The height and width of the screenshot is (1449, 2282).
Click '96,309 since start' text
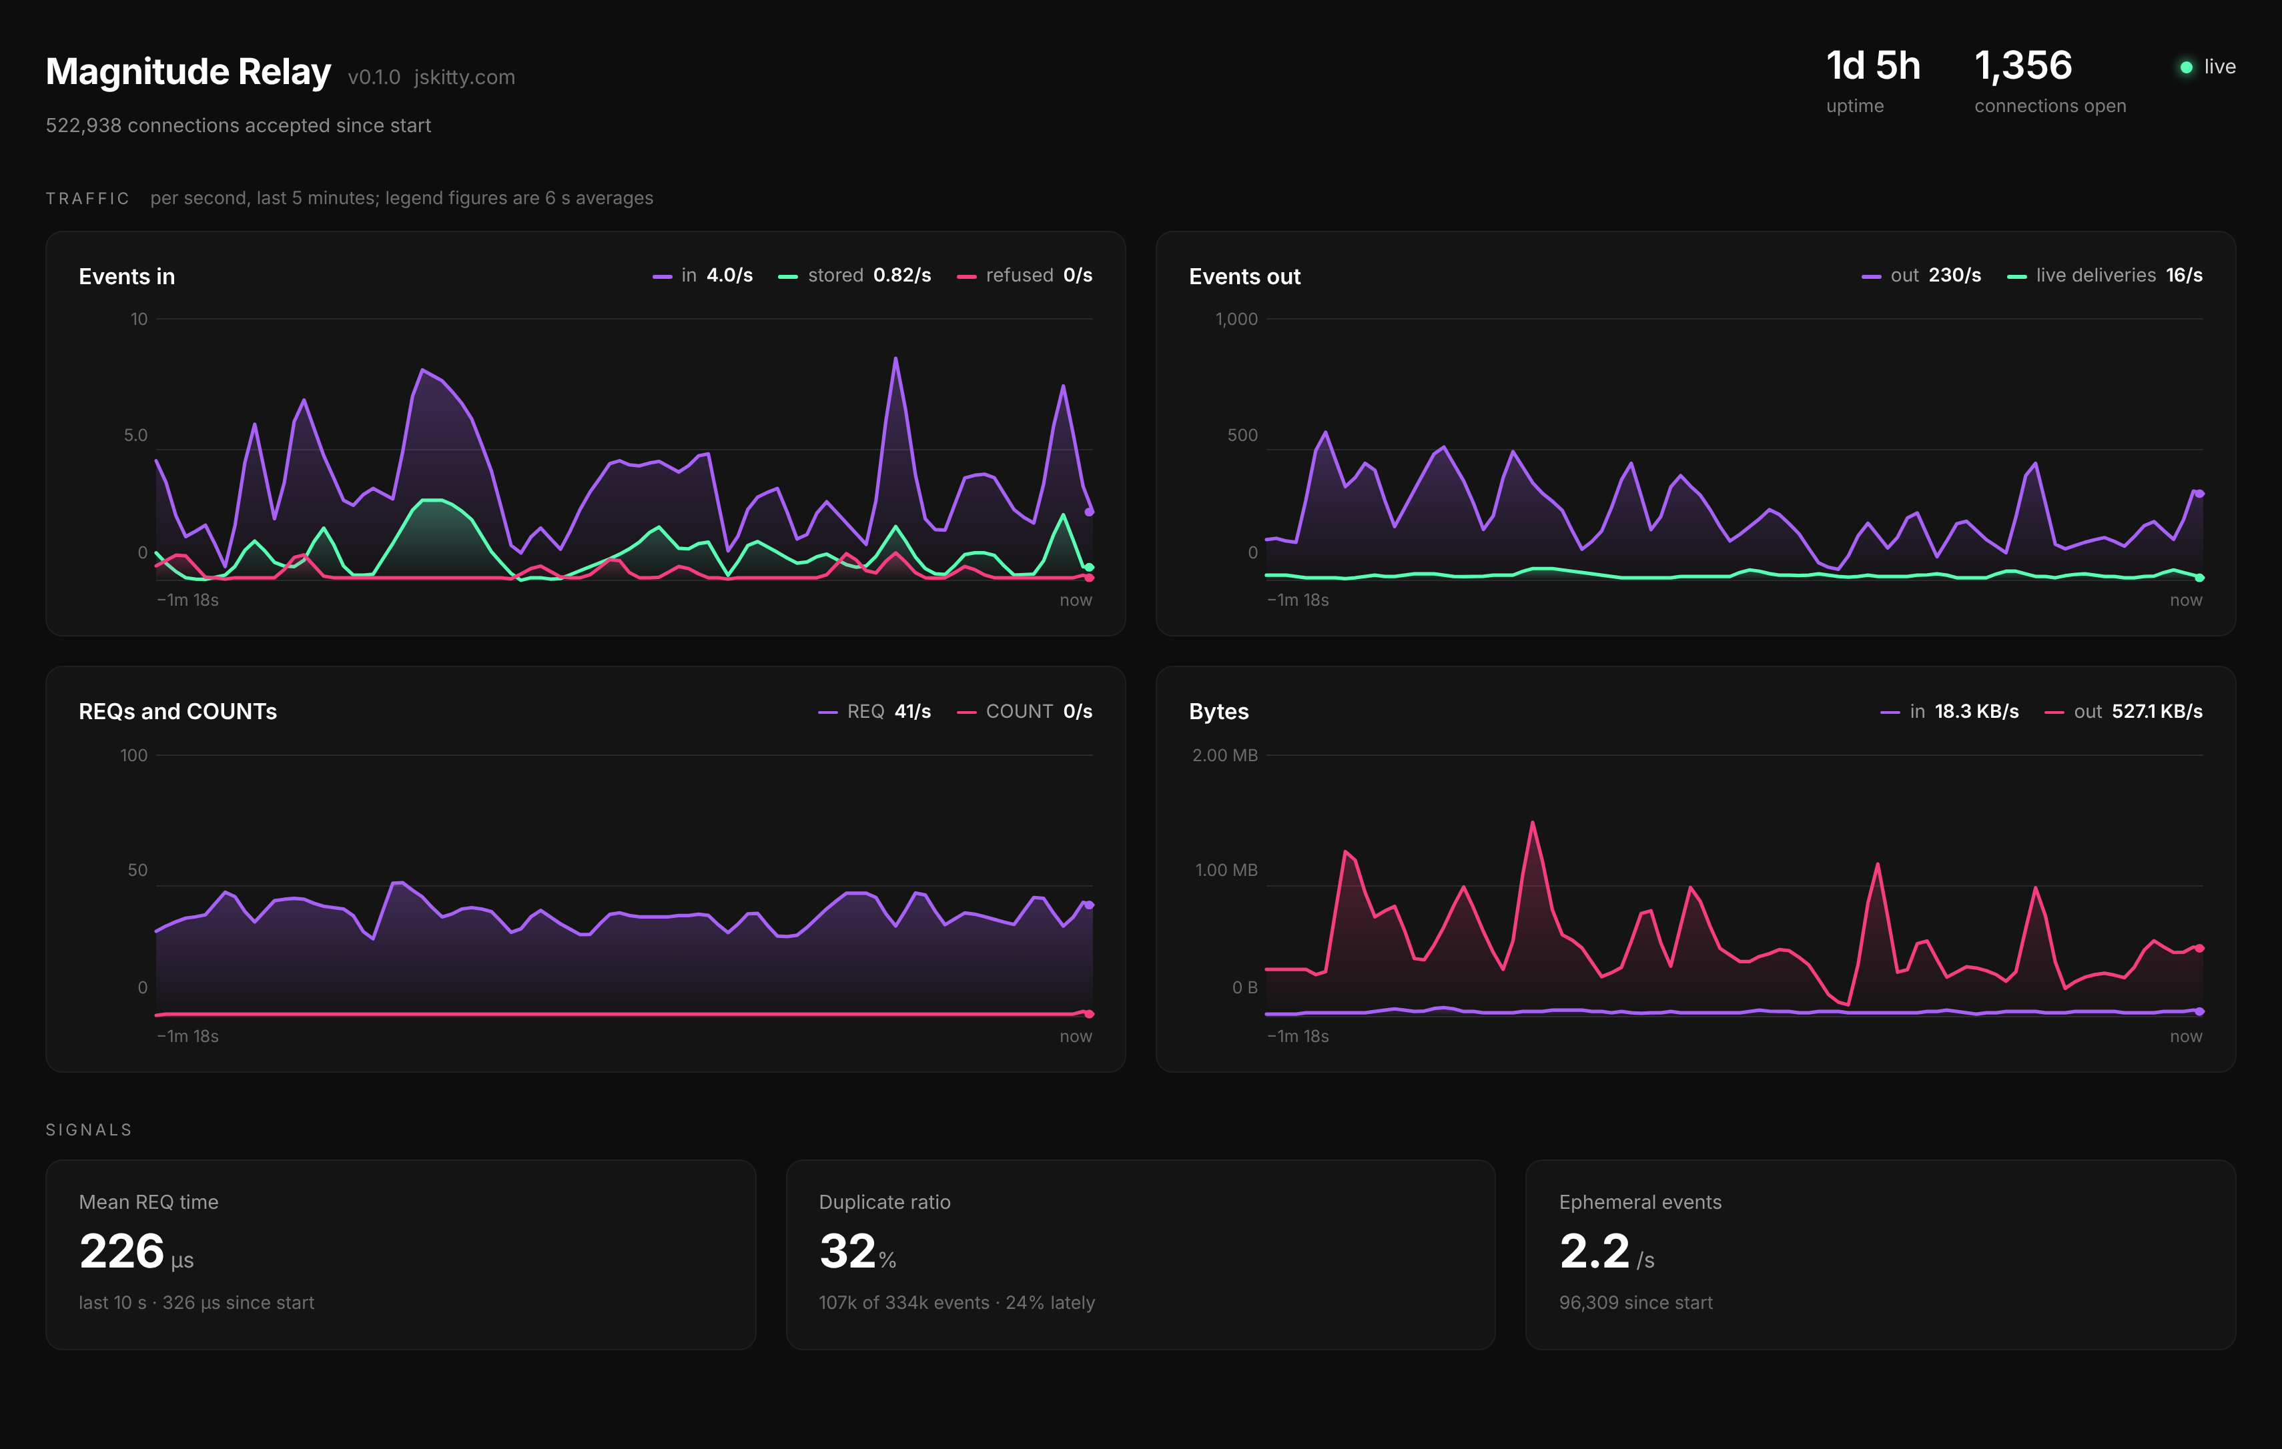[1635, 1302]
